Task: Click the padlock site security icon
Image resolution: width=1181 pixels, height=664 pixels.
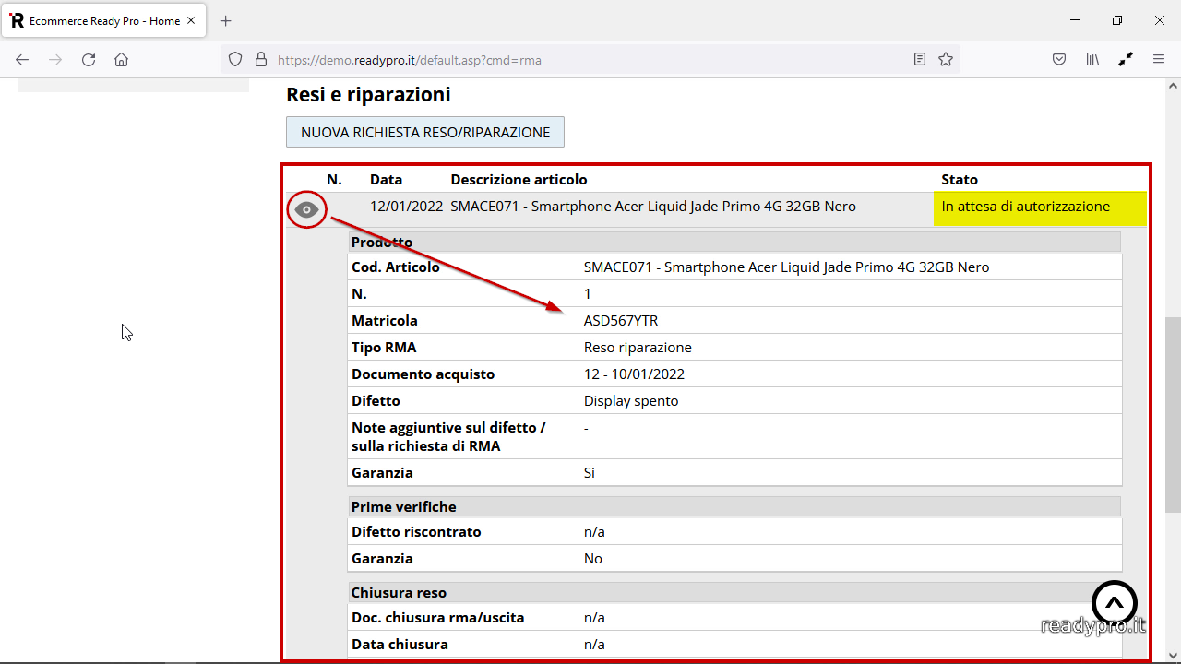Action: pos(261,59)
